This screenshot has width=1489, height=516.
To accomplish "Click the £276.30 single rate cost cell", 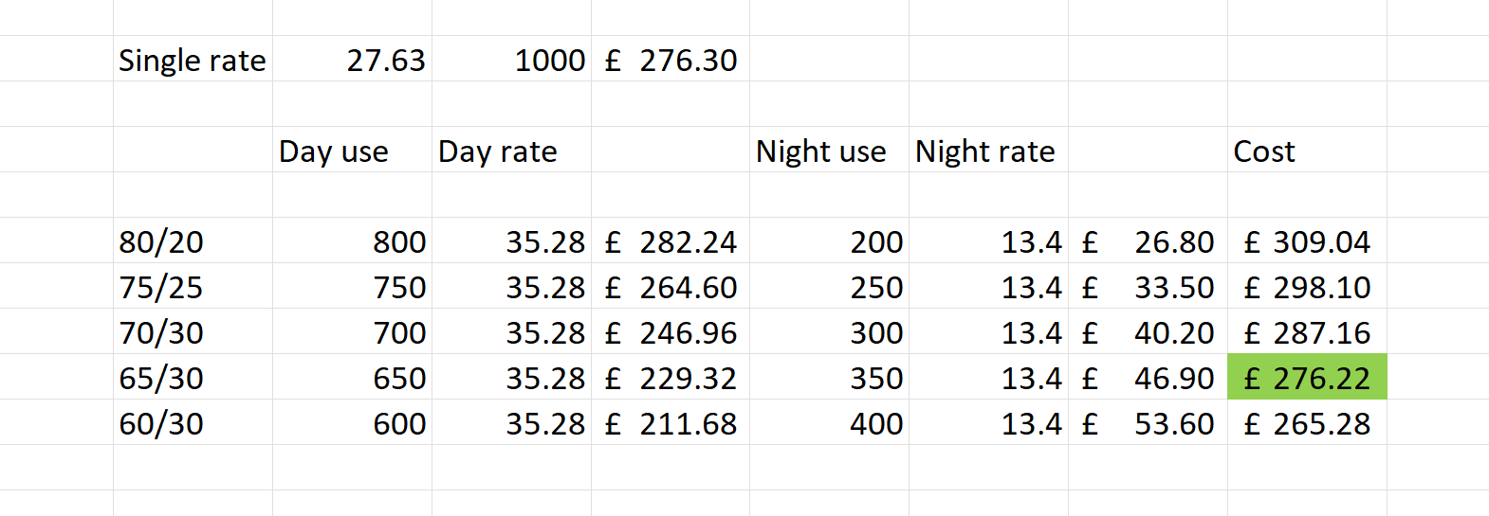I will pyautogui.click(x=671, y=60).
